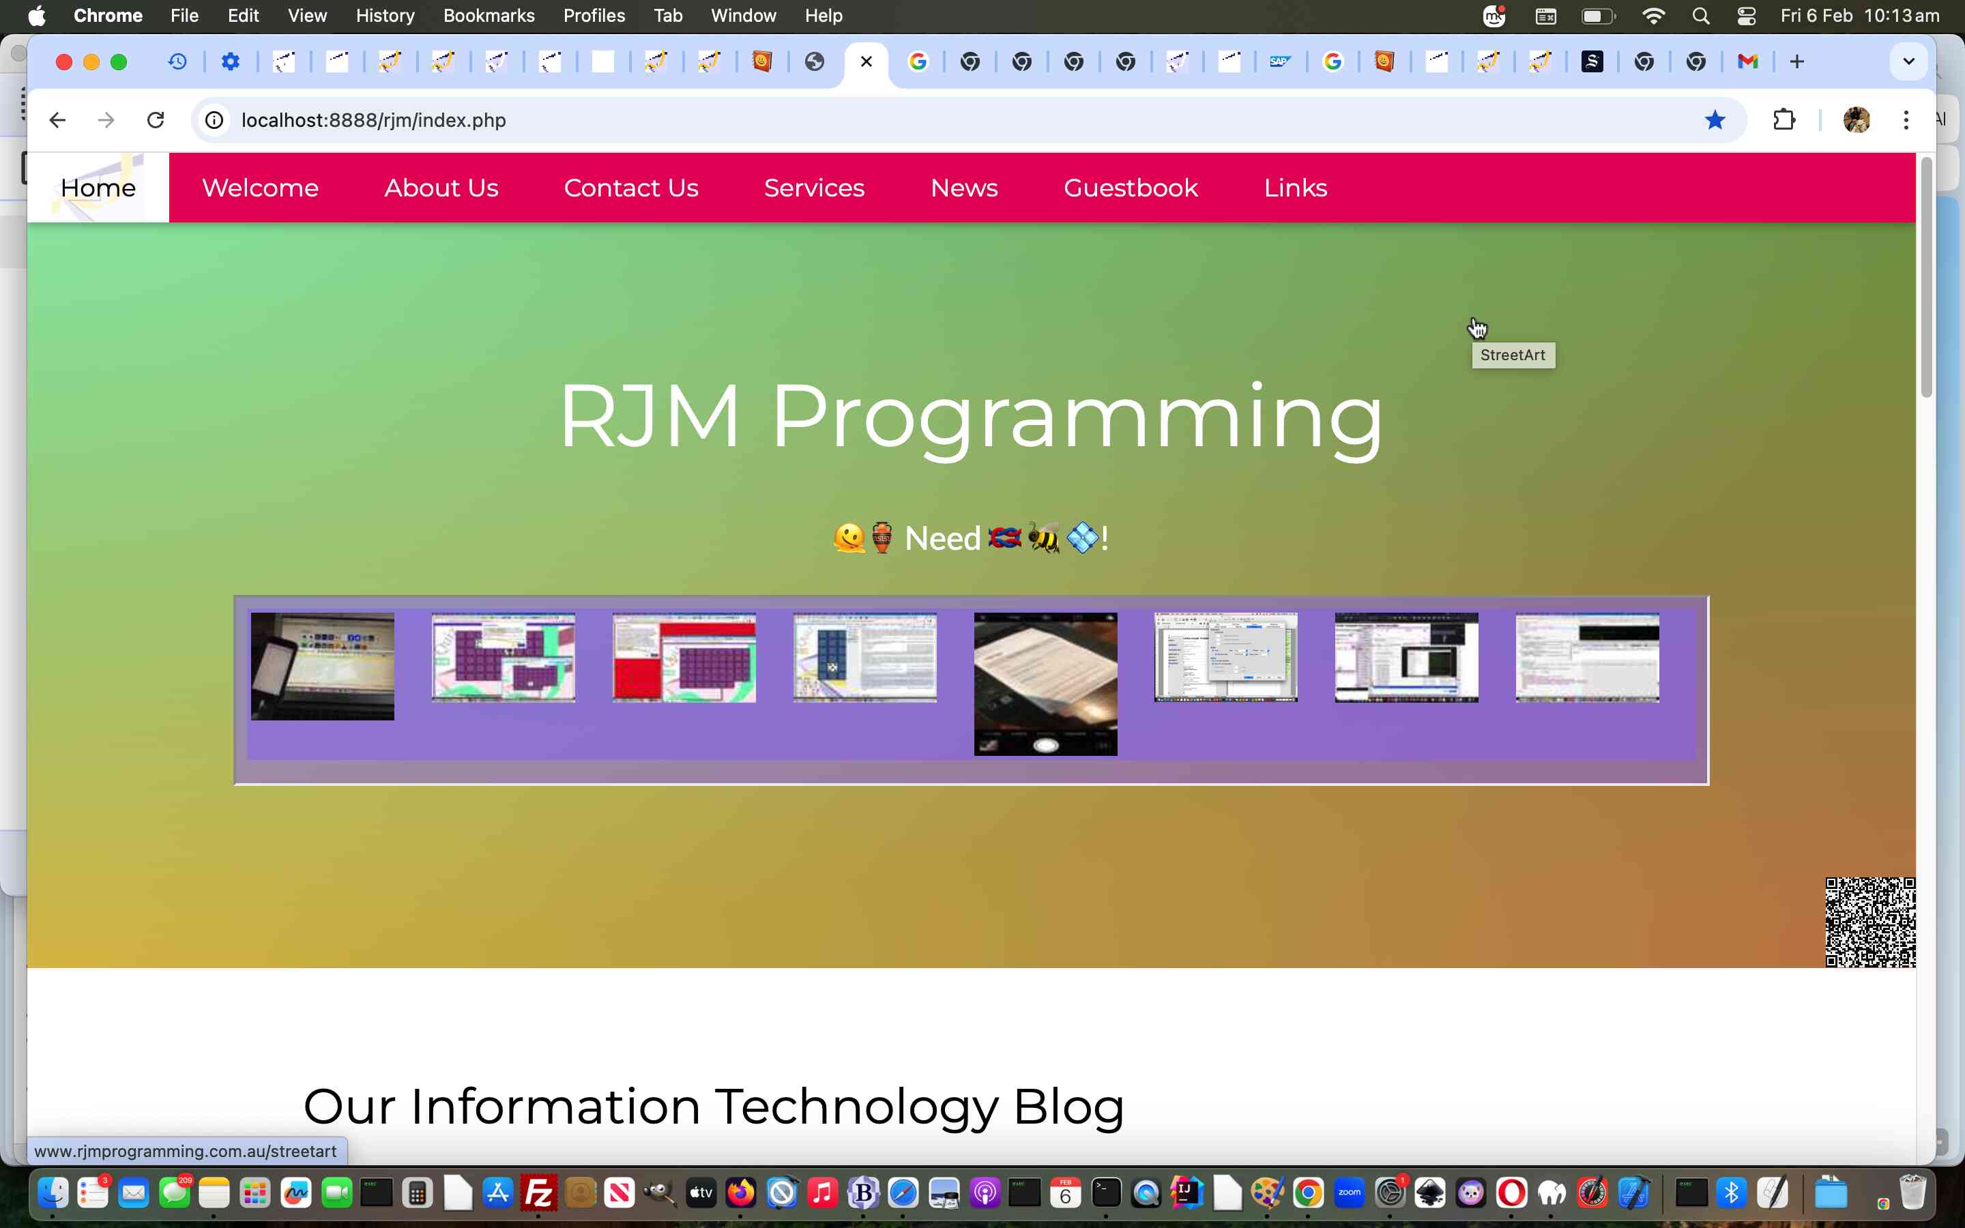1965x1228 pixels.
Task: Click the reload page icon
Action: tap(155, 120)
